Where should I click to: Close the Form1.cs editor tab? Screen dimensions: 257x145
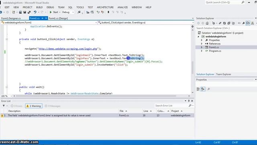pos(46,18)
